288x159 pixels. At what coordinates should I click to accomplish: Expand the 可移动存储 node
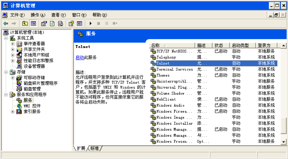(x=12, y=78)
